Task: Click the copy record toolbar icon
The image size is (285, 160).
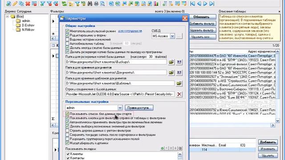Action: coord(21,4)
